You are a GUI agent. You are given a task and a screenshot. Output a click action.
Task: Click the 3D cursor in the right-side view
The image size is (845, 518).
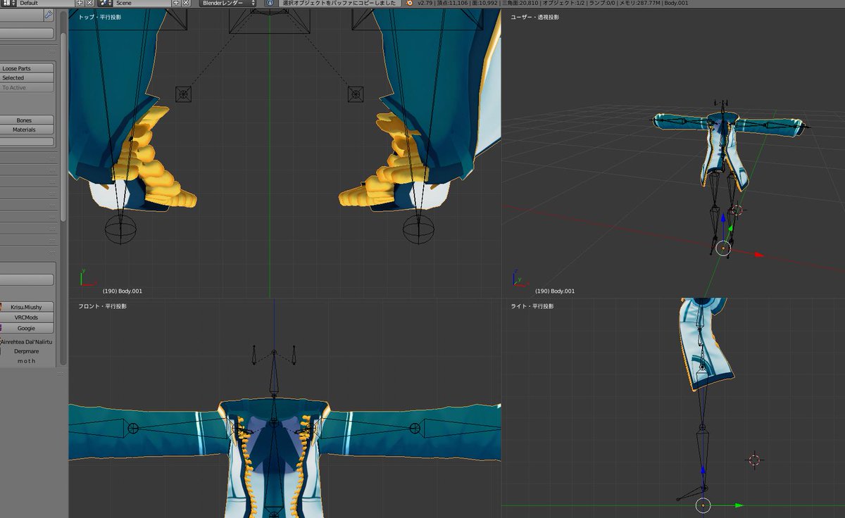pos(754,460)
